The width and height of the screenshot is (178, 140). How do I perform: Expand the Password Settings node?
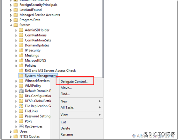pyautogui.click(x=16, y=117)
